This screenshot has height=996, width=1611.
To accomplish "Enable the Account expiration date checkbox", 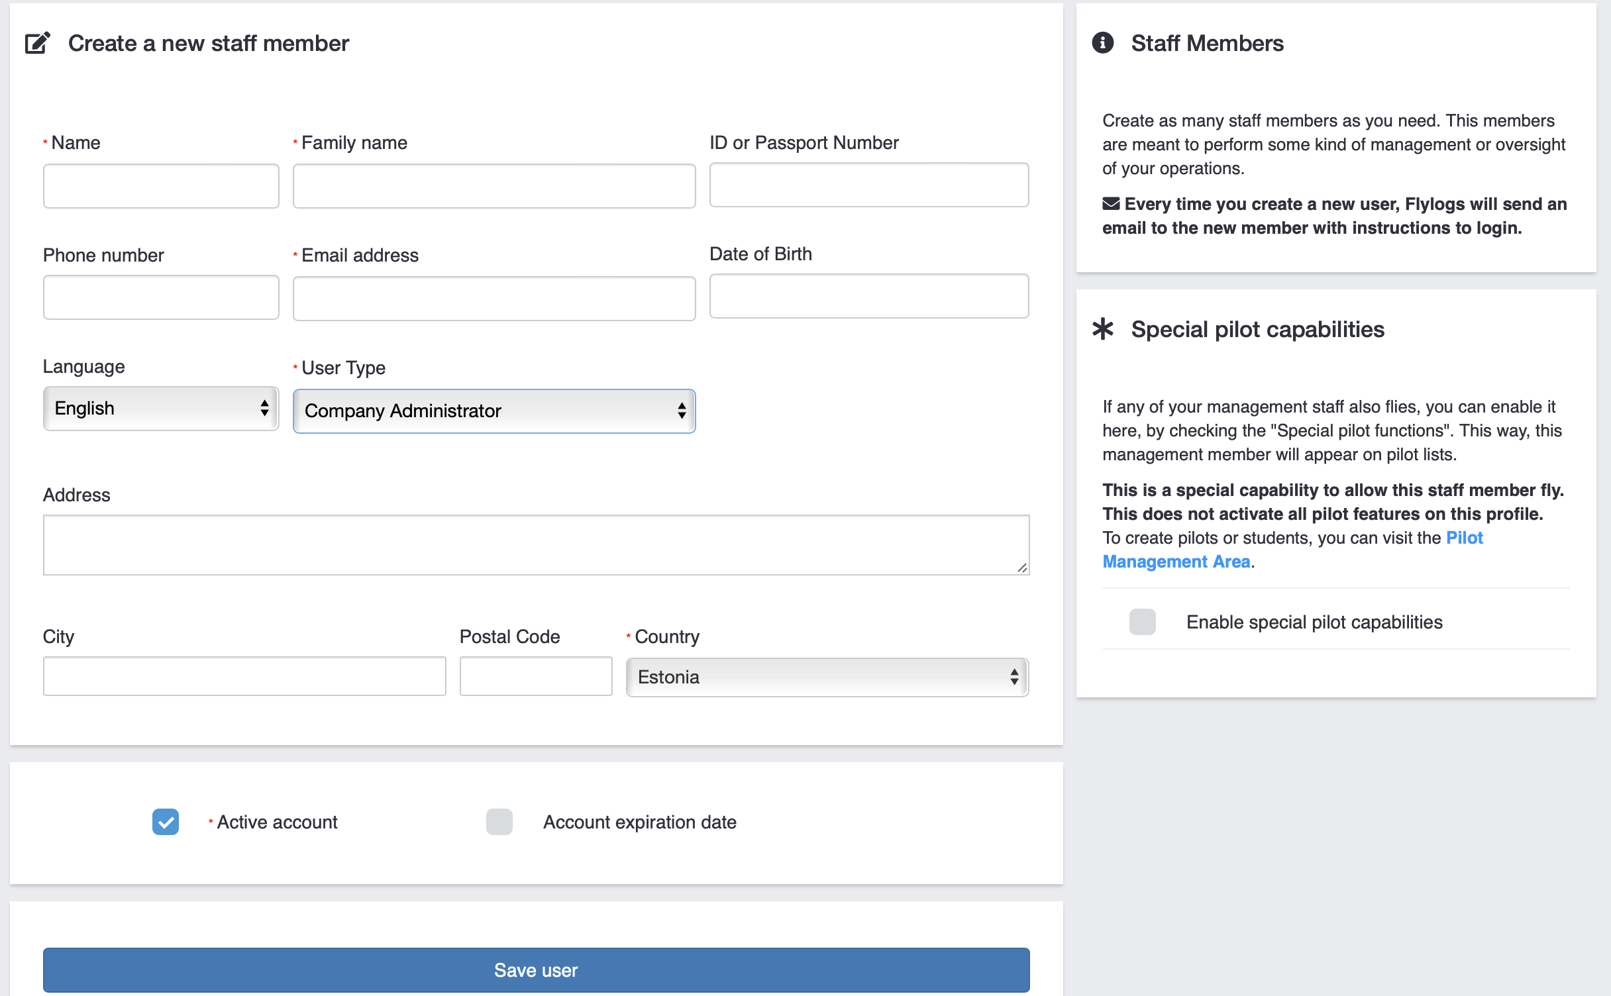I will 499,822.
